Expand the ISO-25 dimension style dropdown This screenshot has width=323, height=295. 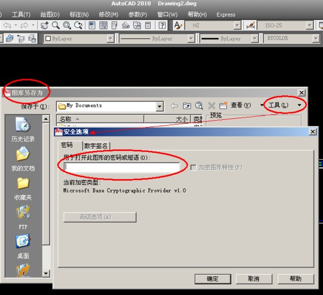click(308, 25)
